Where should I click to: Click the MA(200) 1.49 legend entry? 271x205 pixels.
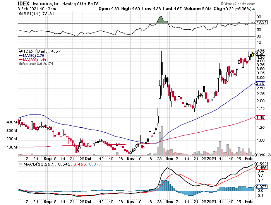pyautogui.click(x=32, y=60)
